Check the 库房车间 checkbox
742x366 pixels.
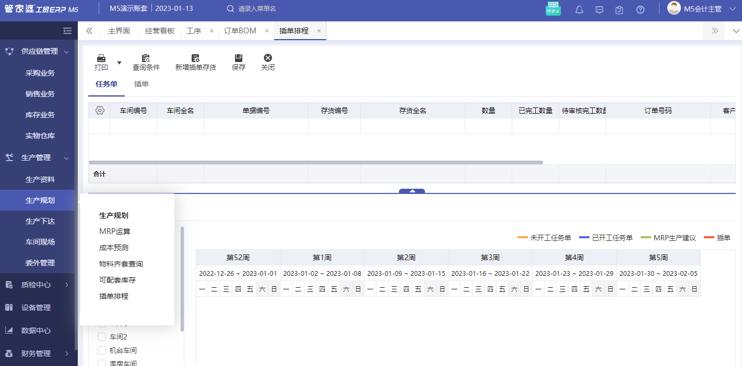(x=102, y=364)
